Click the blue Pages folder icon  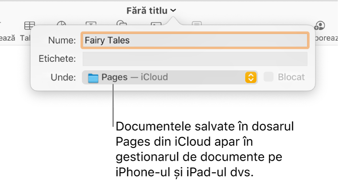pyautogui.click(x=93, y=78)
